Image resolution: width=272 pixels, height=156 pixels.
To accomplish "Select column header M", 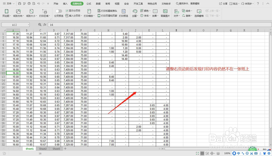I will (x=176, y=30).
